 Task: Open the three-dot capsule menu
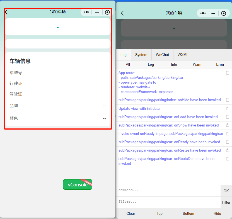click(87, 12)
